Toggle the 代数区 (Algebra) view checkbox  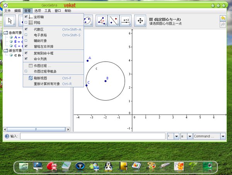pos(26,29)
